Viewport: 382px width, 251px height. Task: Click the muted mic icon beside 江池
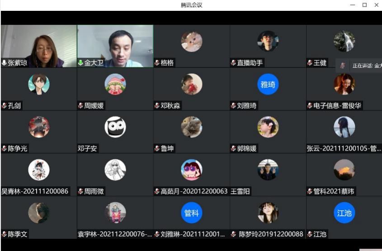pos(310,234)
